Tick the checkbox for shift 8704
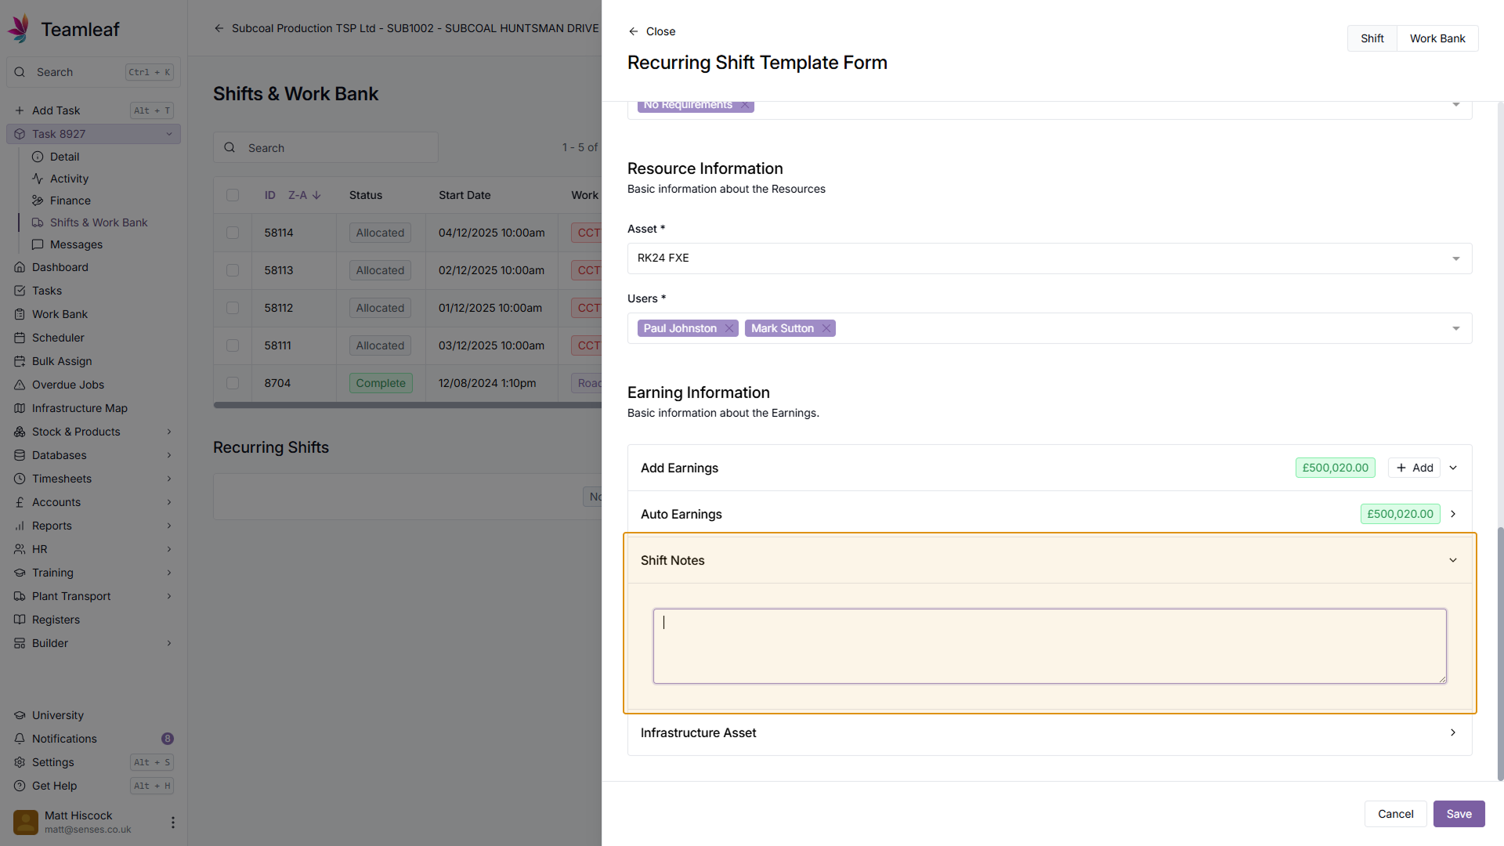 click(x=233, y=383)
